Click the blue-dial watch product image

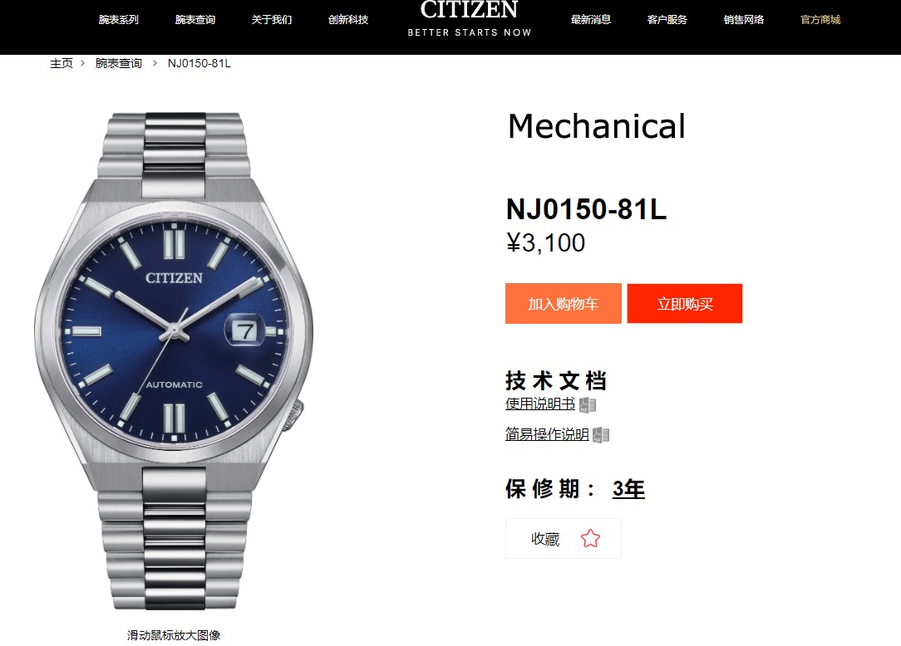[174, 360]
